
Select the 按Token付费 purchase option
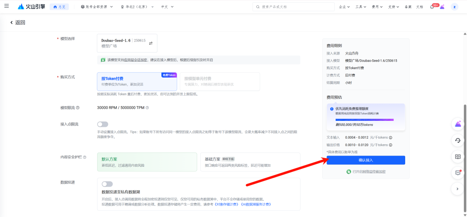[137, 81]
